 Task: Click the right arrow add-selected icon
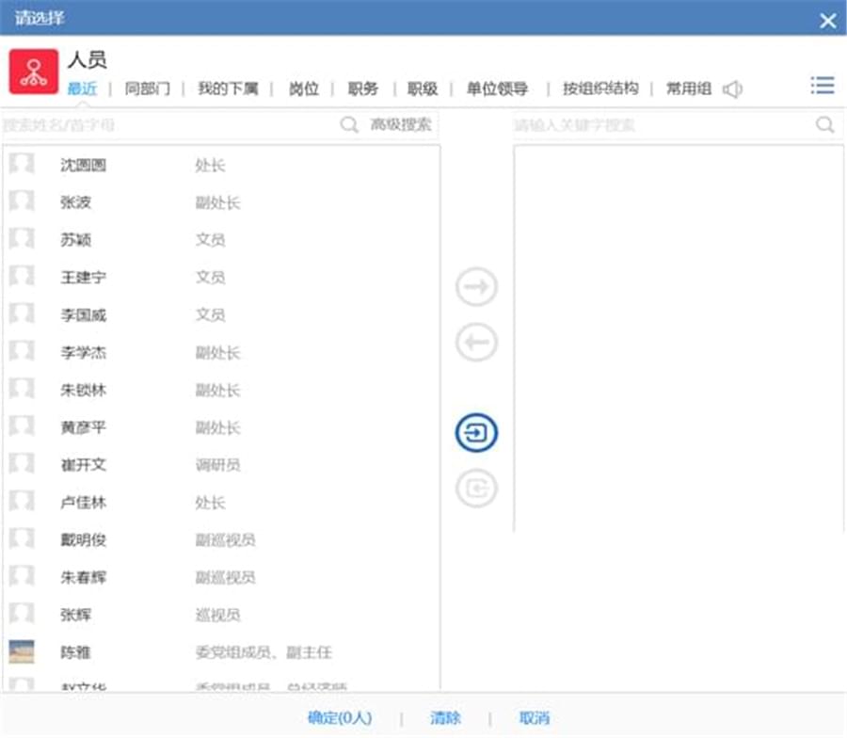point(476,288)
